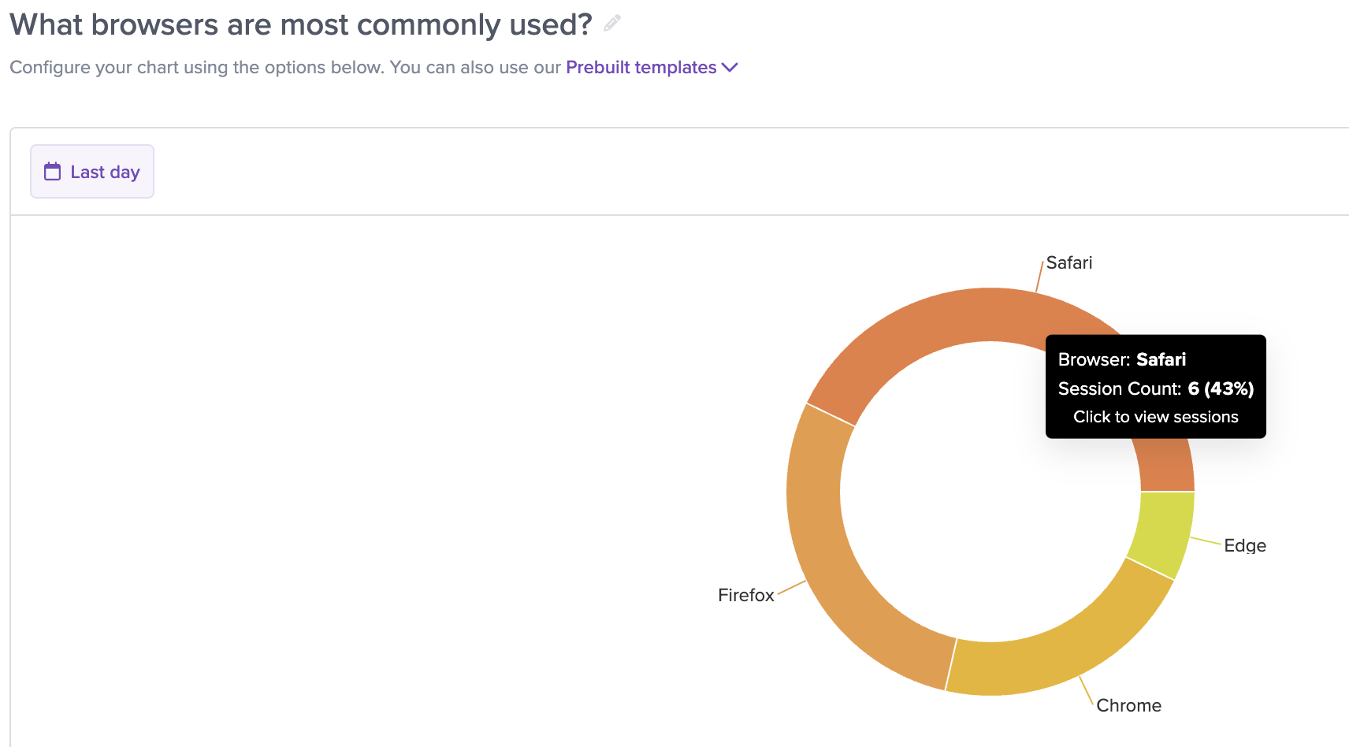Open the Last day date range picker
This screenshot has height=747, width=1349.
pyautogui.click(x=92, y=172)
